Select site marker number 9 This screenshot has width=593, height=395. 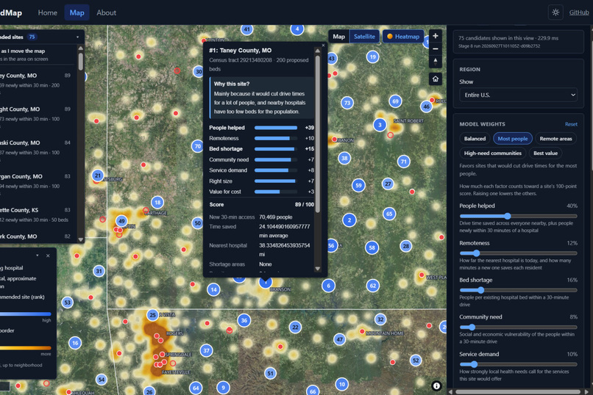tap(223, 388)
